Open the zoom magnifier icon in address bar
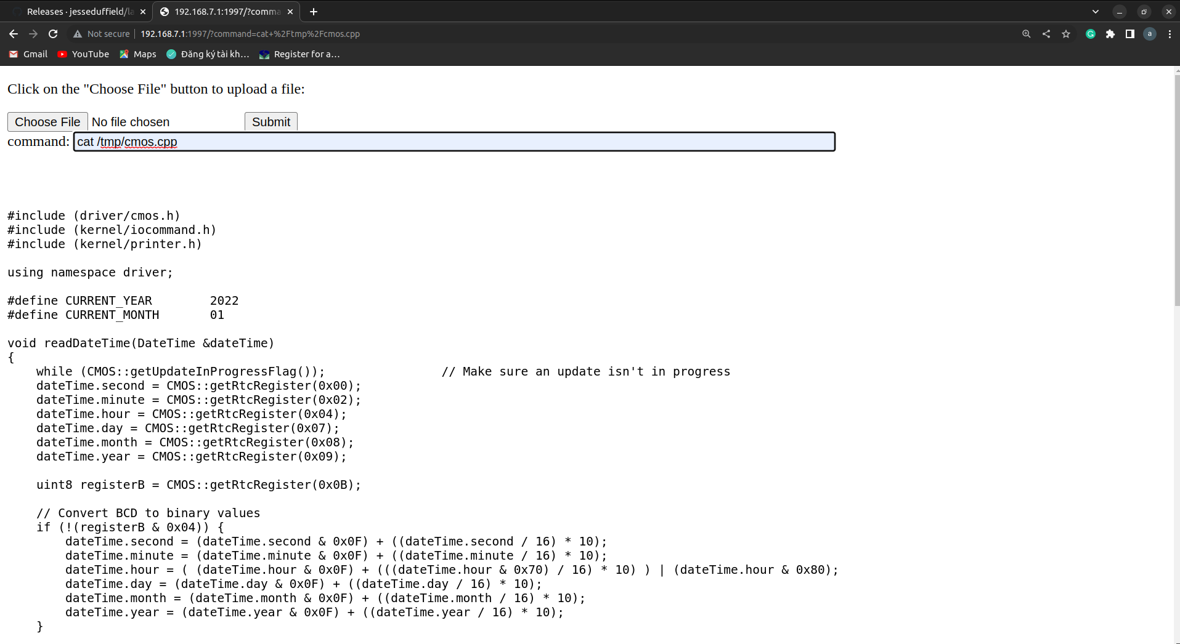 click(1027, 34)
